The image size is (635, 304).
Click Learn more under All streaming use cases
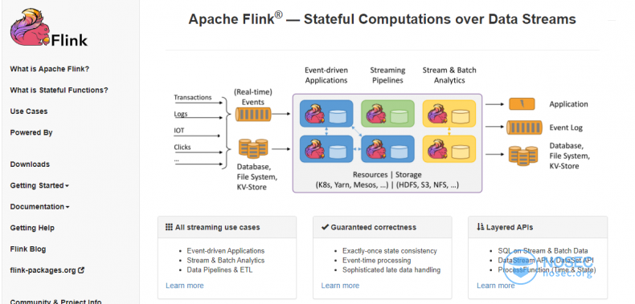click(x=185, y=286)
